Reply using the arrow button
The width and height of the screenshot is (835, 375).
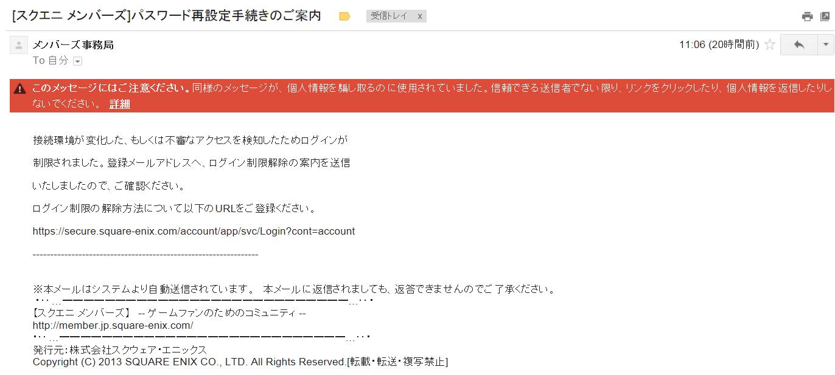click(799, 44)
